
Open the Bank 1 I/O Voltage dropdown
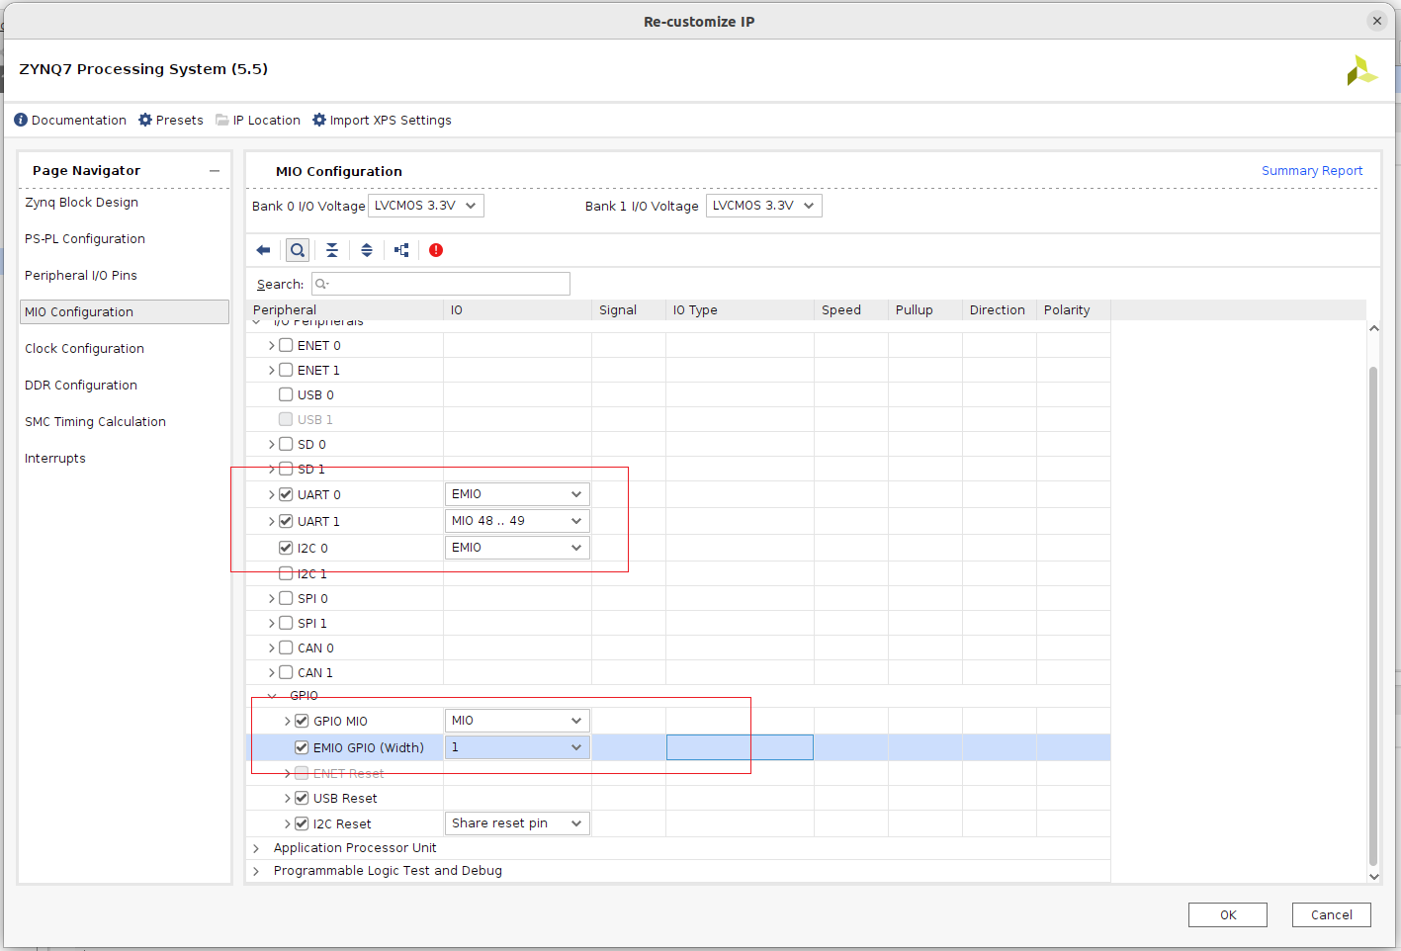click(764, 206)
